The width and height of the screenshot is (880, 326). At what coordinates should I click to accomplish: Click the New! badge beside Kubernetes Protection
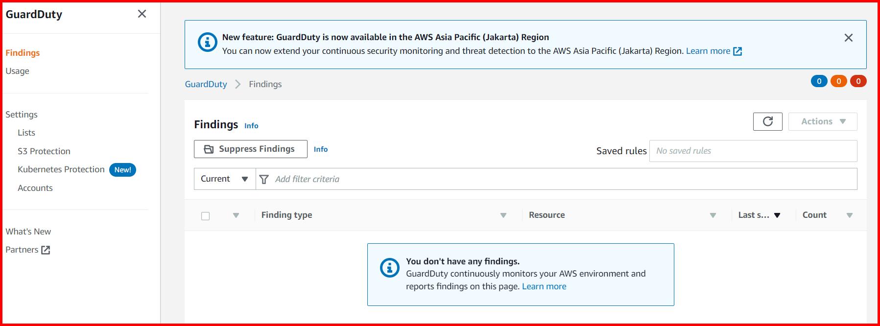pos(122,170)
